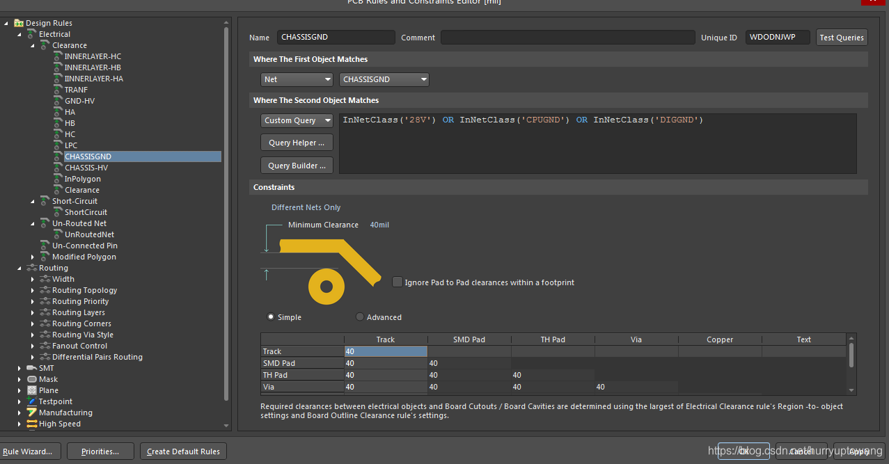Click the Modified Polygon icon
Screen dimensions: 889x464
pyautogui.click(x=45, y=257)
